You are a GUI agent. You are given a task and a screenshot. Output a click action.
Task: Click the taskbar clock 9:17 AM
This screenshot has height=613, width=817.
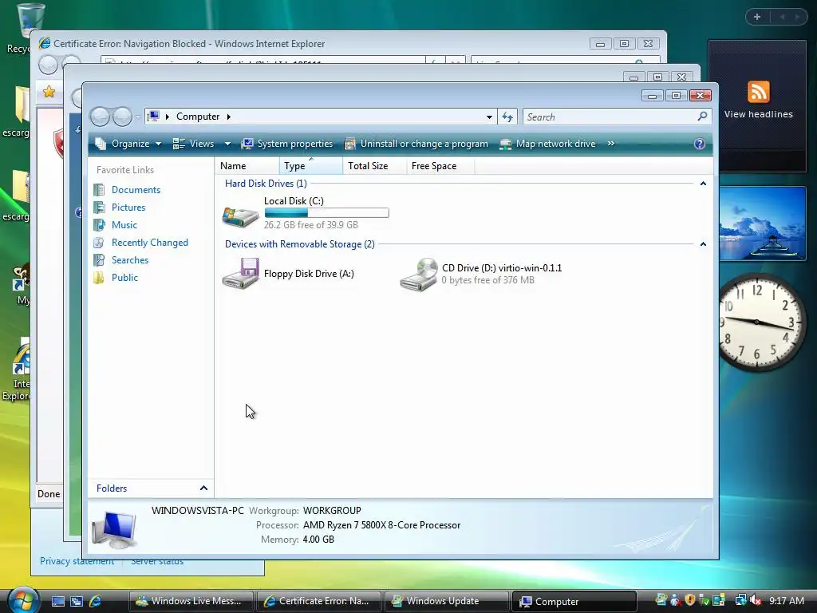(x=787, y=600)
